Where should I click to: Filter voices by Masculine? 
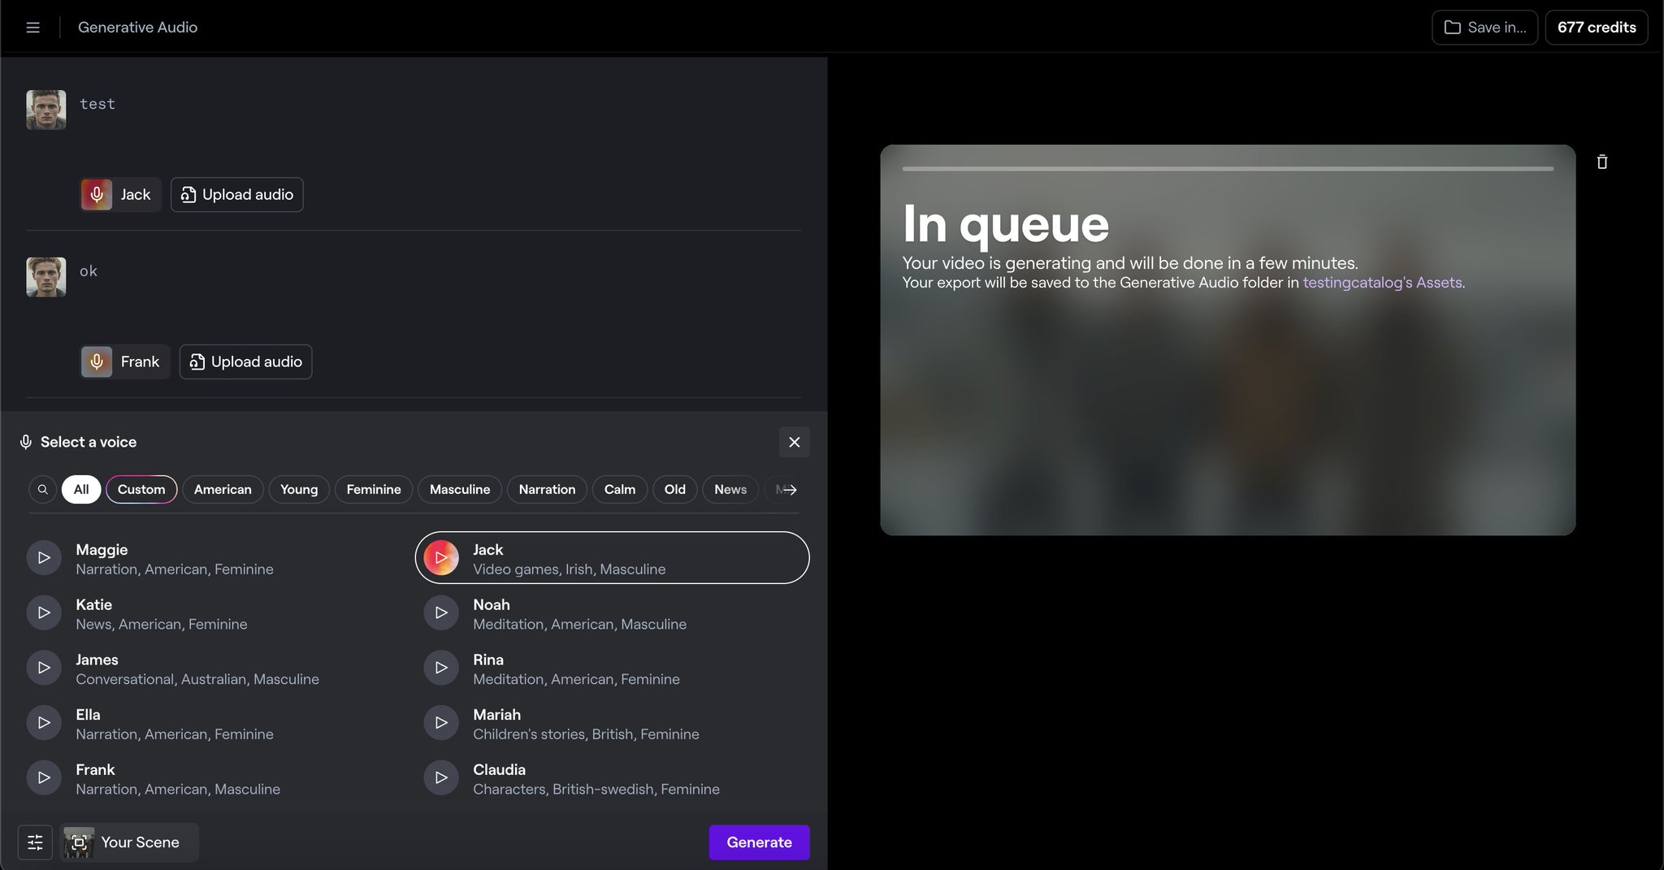[460, 490]
